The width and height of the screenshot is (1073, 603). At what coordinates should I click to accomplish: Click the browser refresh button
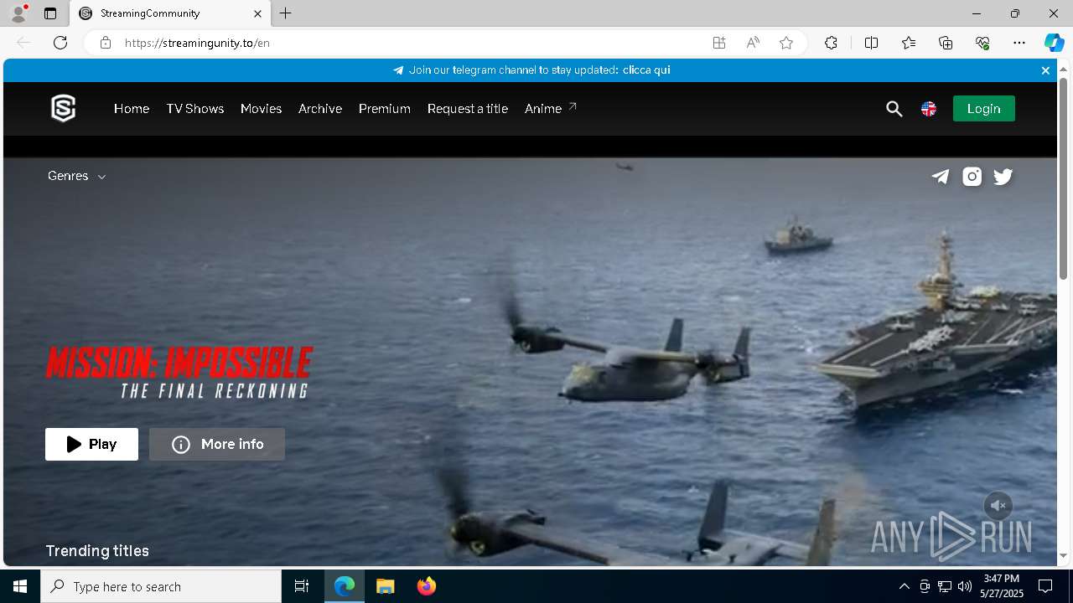tap(60, 43)
